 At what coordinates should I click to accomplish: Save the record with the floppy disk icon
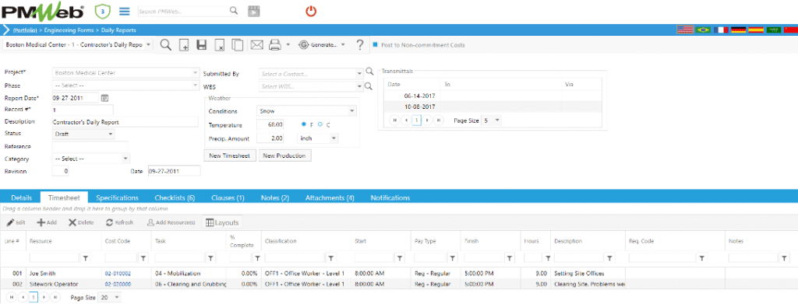coord(202,45)
